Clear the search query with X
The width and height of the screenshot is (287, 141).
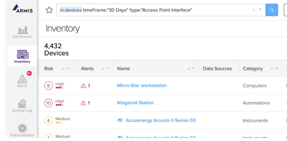tap(254, 10)
